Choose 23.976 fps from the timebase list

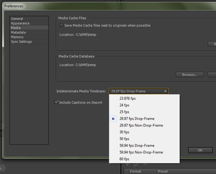[145, 98]
